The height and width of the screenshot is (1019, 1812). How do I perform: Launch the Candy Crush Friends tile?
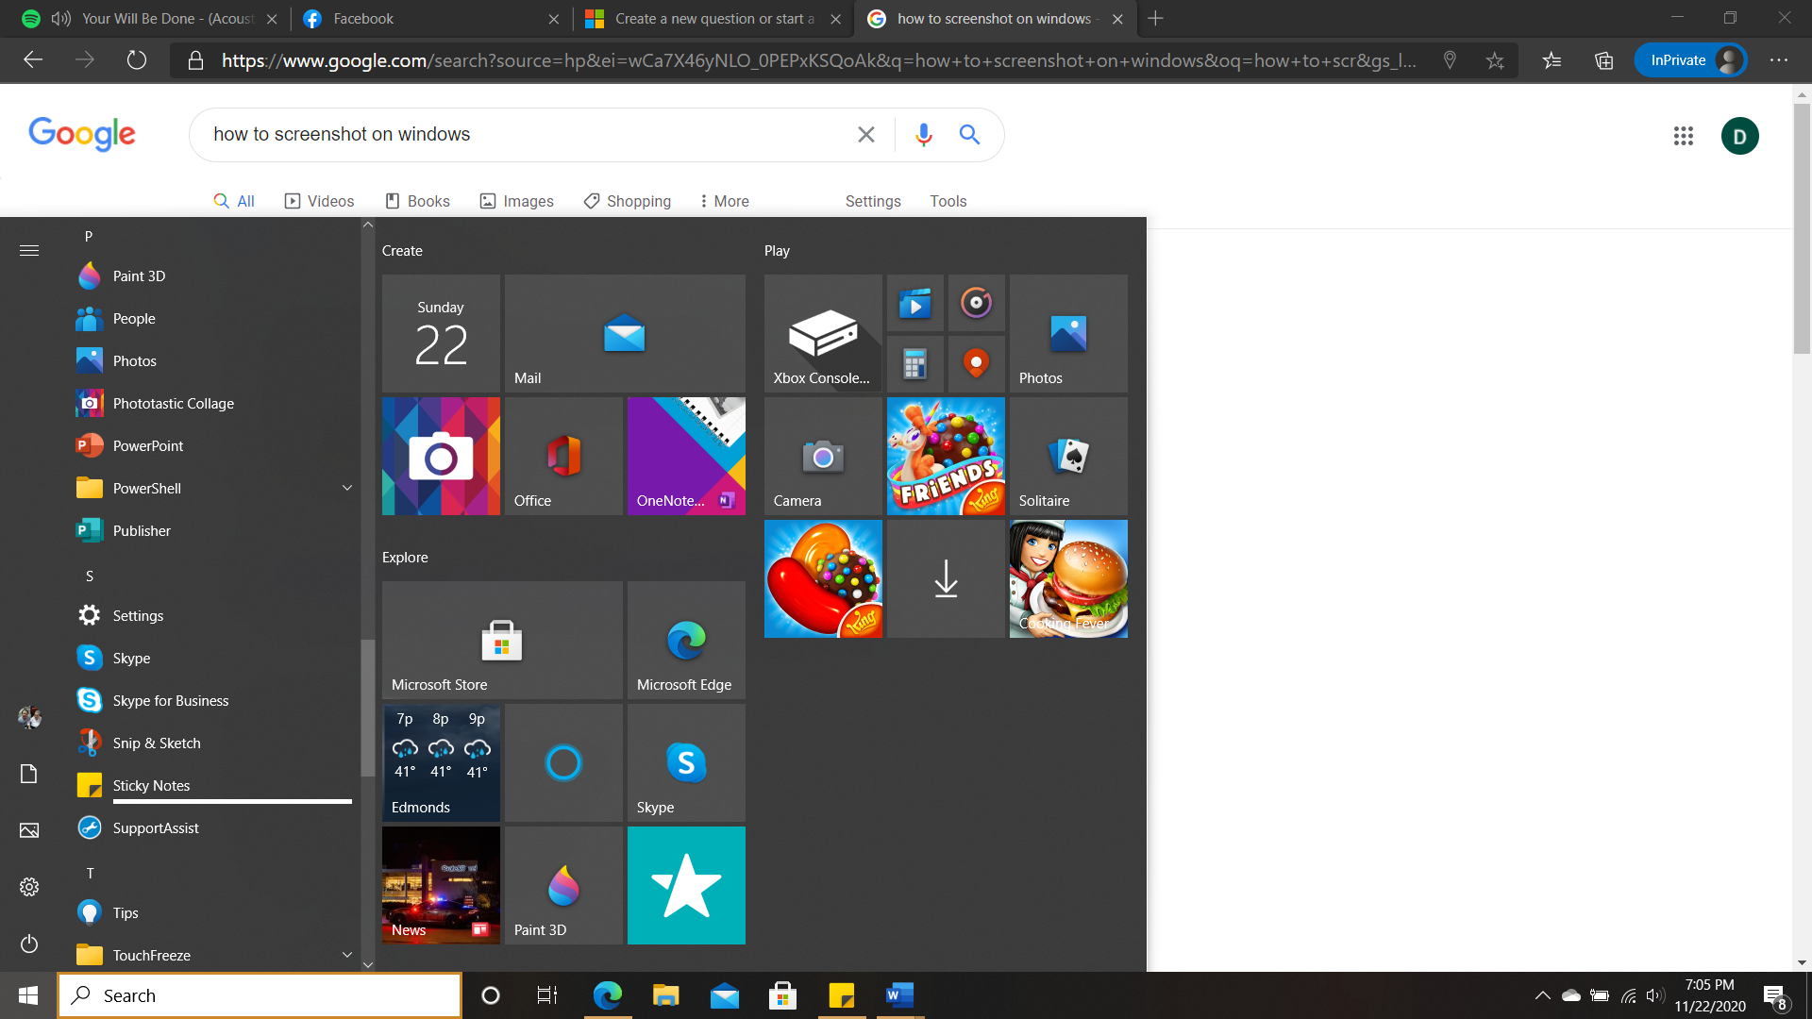tap(946, 456)
